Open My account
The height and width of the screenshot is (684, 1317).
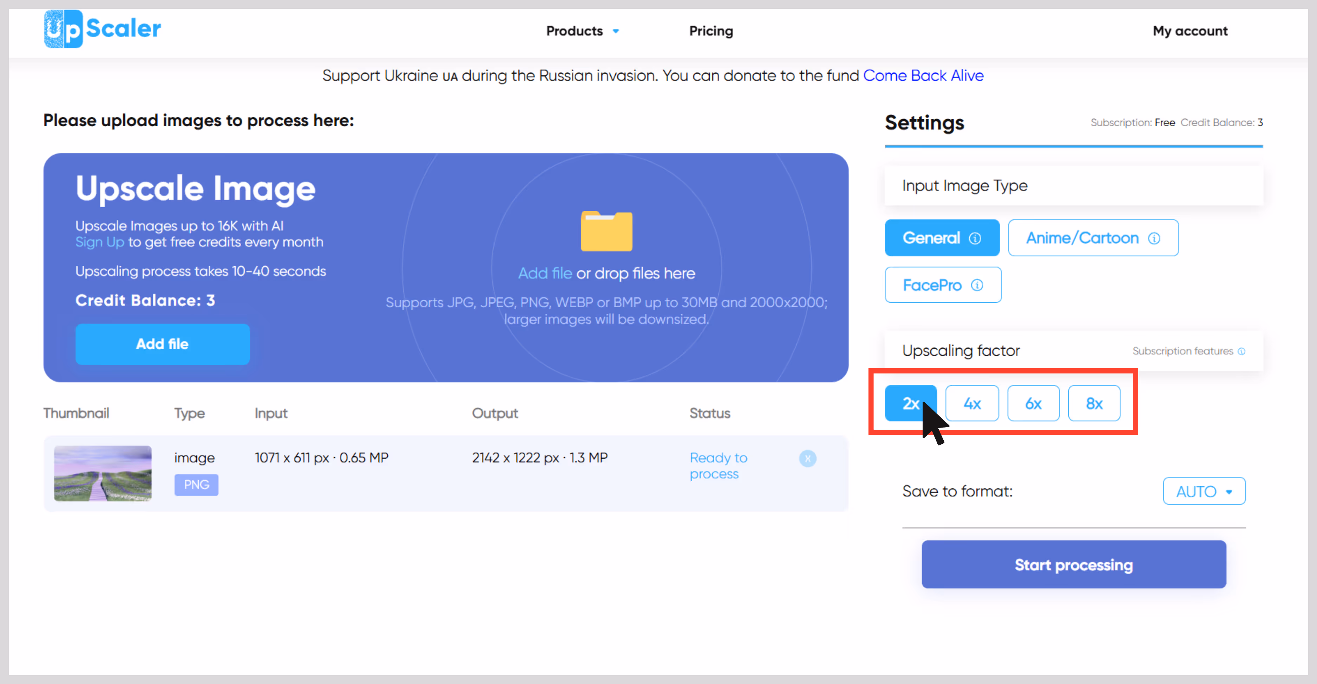tap(1190, 31)
